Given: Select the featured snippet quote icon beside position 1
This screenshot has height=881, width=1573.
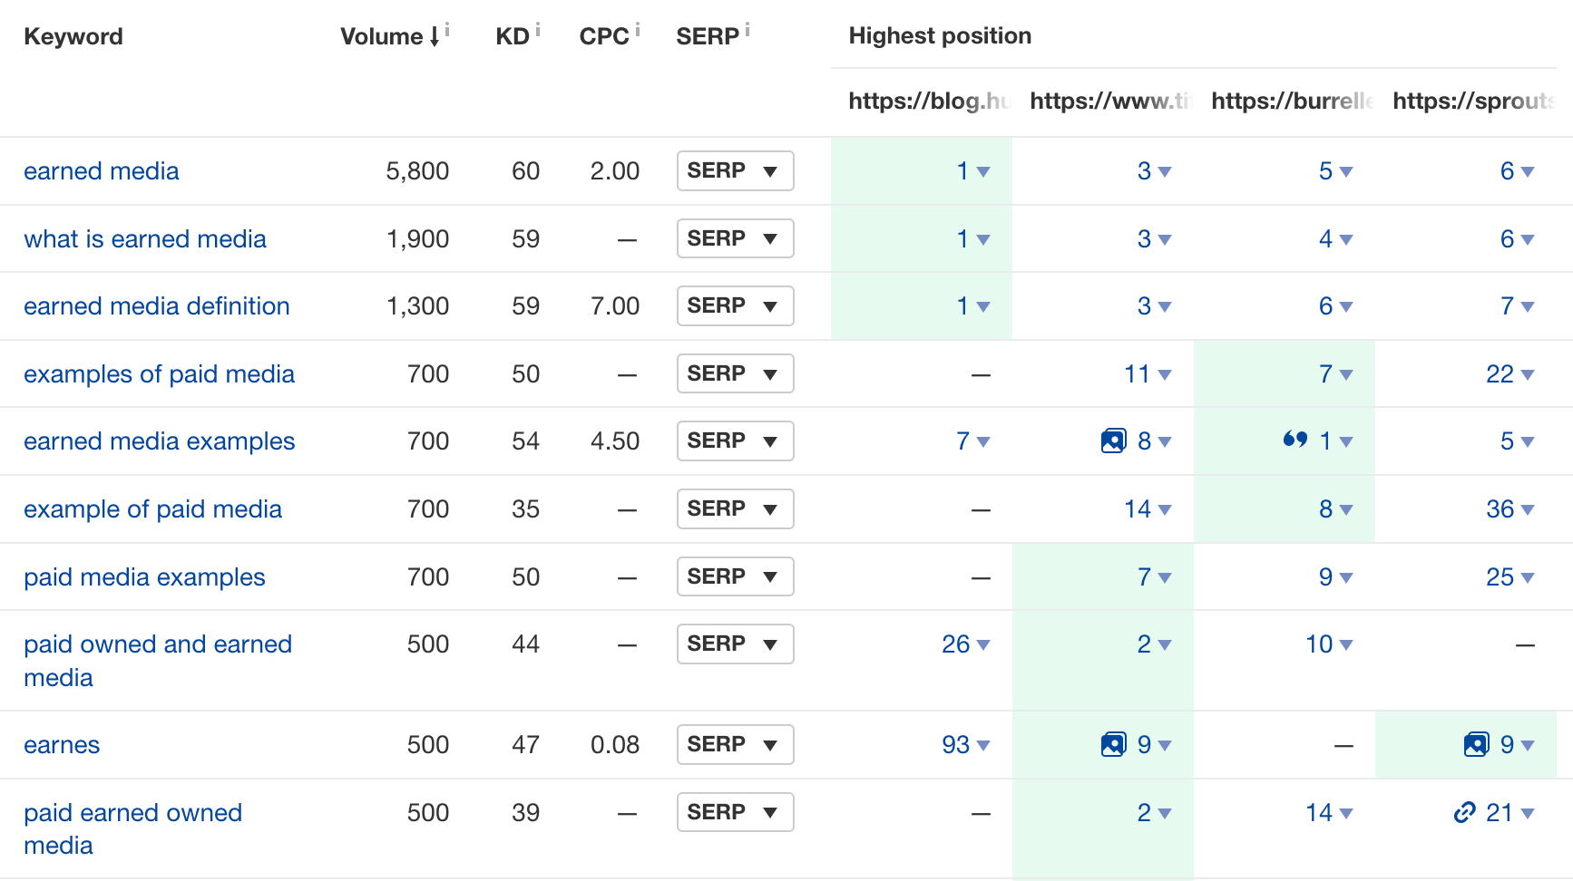Looking at the screenshot, I should (x=1296, y=440).
